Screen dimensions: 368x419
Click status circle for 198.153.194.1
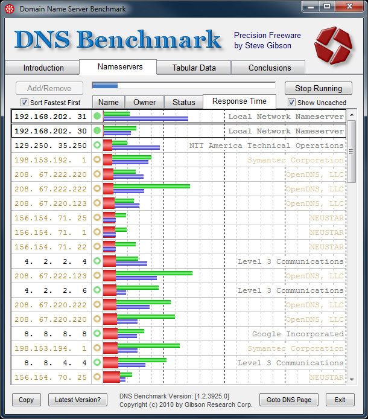coord(97,348)
